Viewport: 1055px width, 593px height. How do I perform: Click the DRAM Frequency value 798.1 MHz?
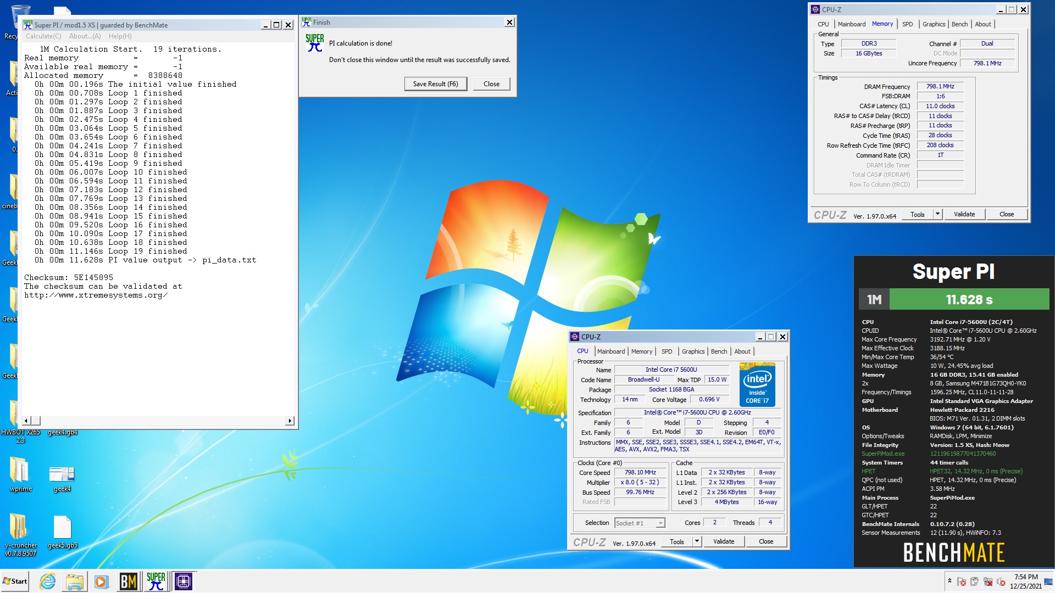(x=940, y=87)
